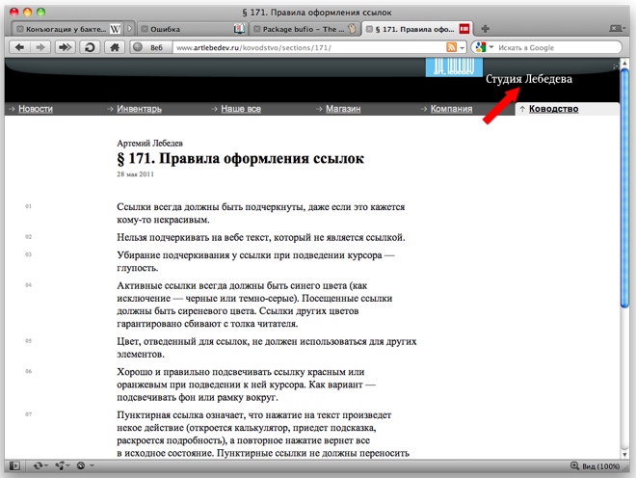Click the paragraph 'Нельзя подчеркивать на вебе текст'
636x478 pixels.
[261, 237]
